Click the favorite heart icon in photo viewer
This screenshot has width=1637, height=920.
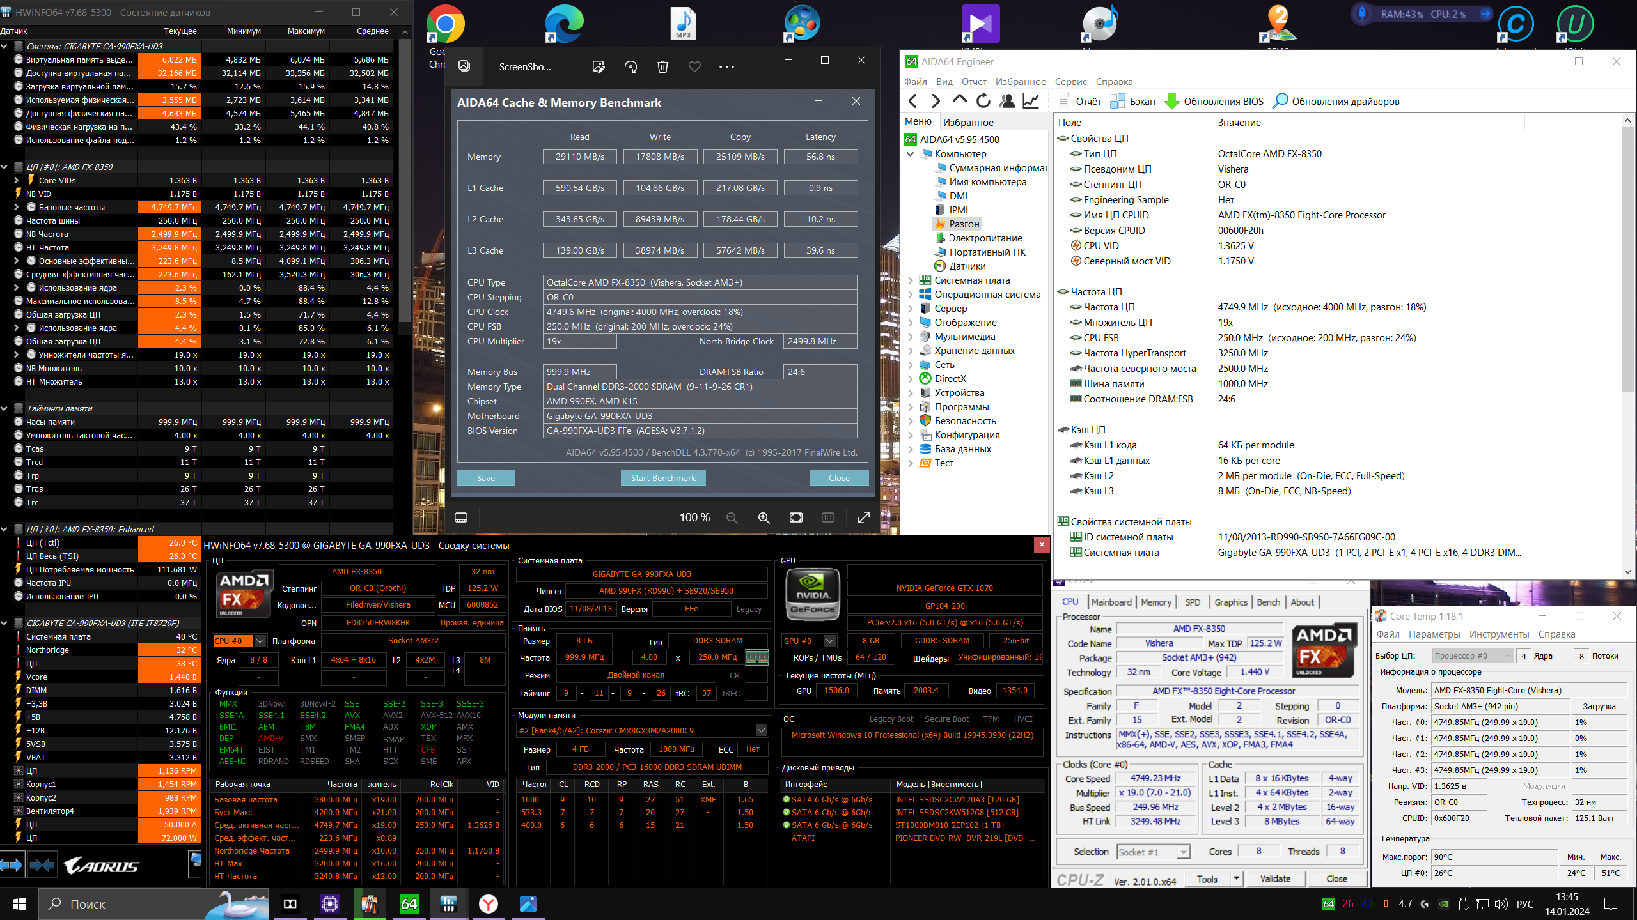pyautogui.click(x=694, y=66)
